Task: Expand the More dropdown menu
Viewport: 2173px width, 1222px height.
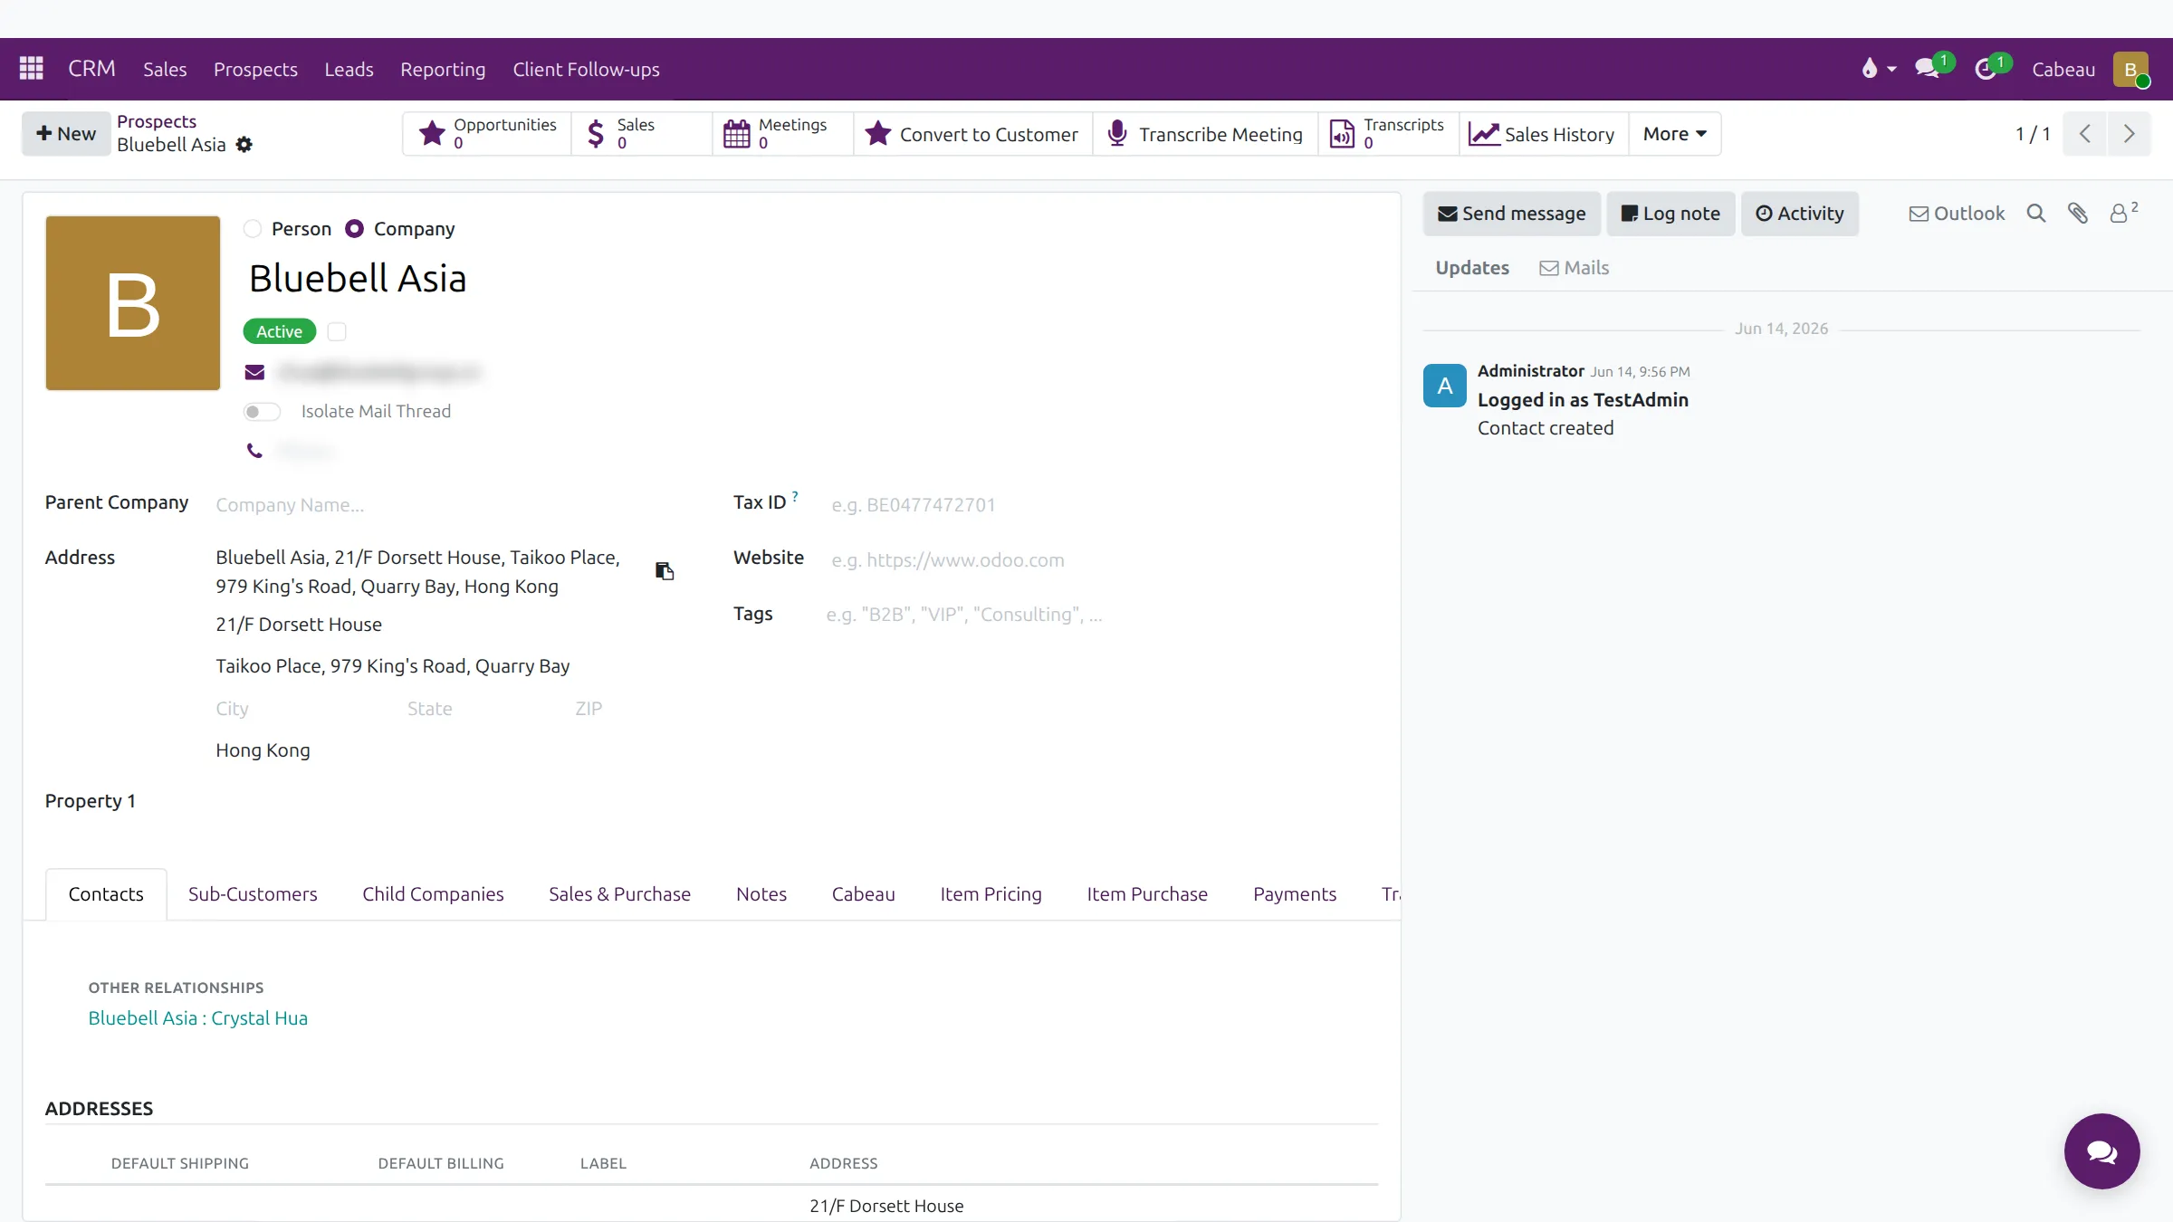Action: (1675, 134)
